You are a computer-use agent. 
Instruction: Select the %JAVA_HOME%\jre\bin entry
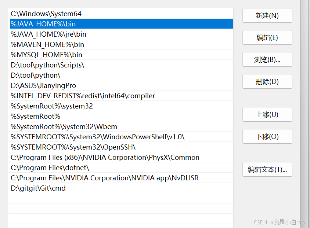click(x=121, y=34)
